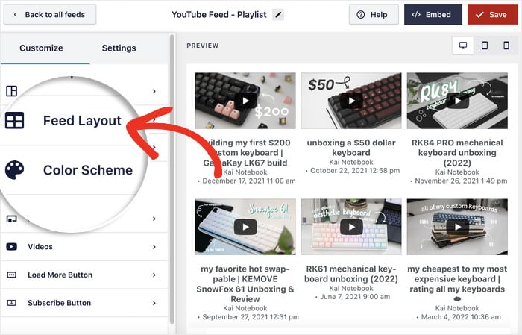Click date 'September 27, 2021 12:31 pm'

[x=251, y=317]
